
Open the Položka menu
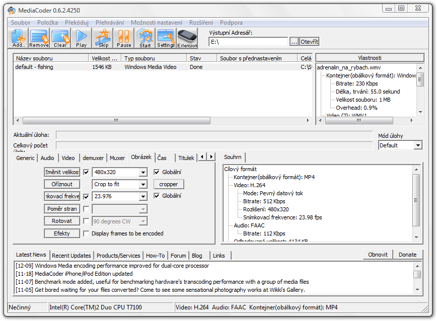coord(47,23)
